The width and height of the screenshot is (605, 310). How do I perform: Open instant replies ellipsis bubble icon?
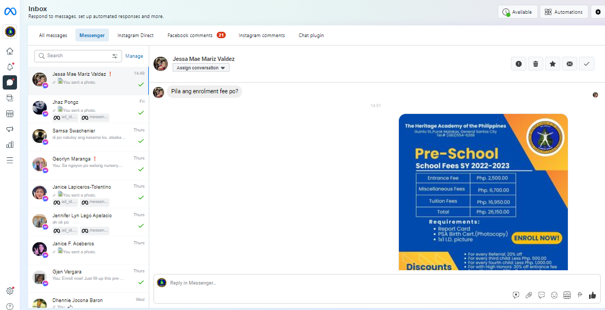541,295
